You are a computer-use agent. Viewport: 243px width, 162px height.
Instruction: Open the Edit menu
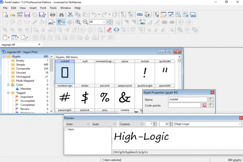click(x=13, y=8)
